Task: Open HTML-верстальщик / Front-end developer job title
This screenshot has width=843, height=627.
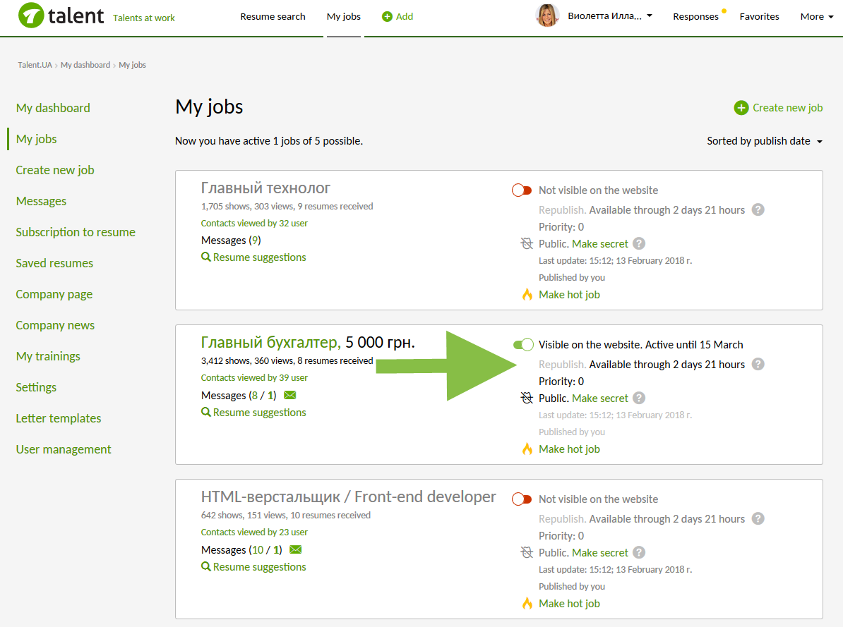Action: (348, 497)
